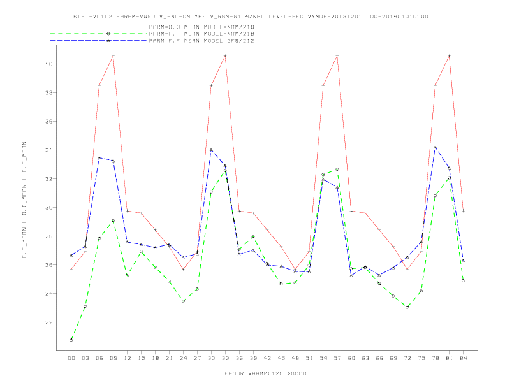Click the forecast hour label 18
The width and height of the screenshot is (505, 390).
point(155,358)
